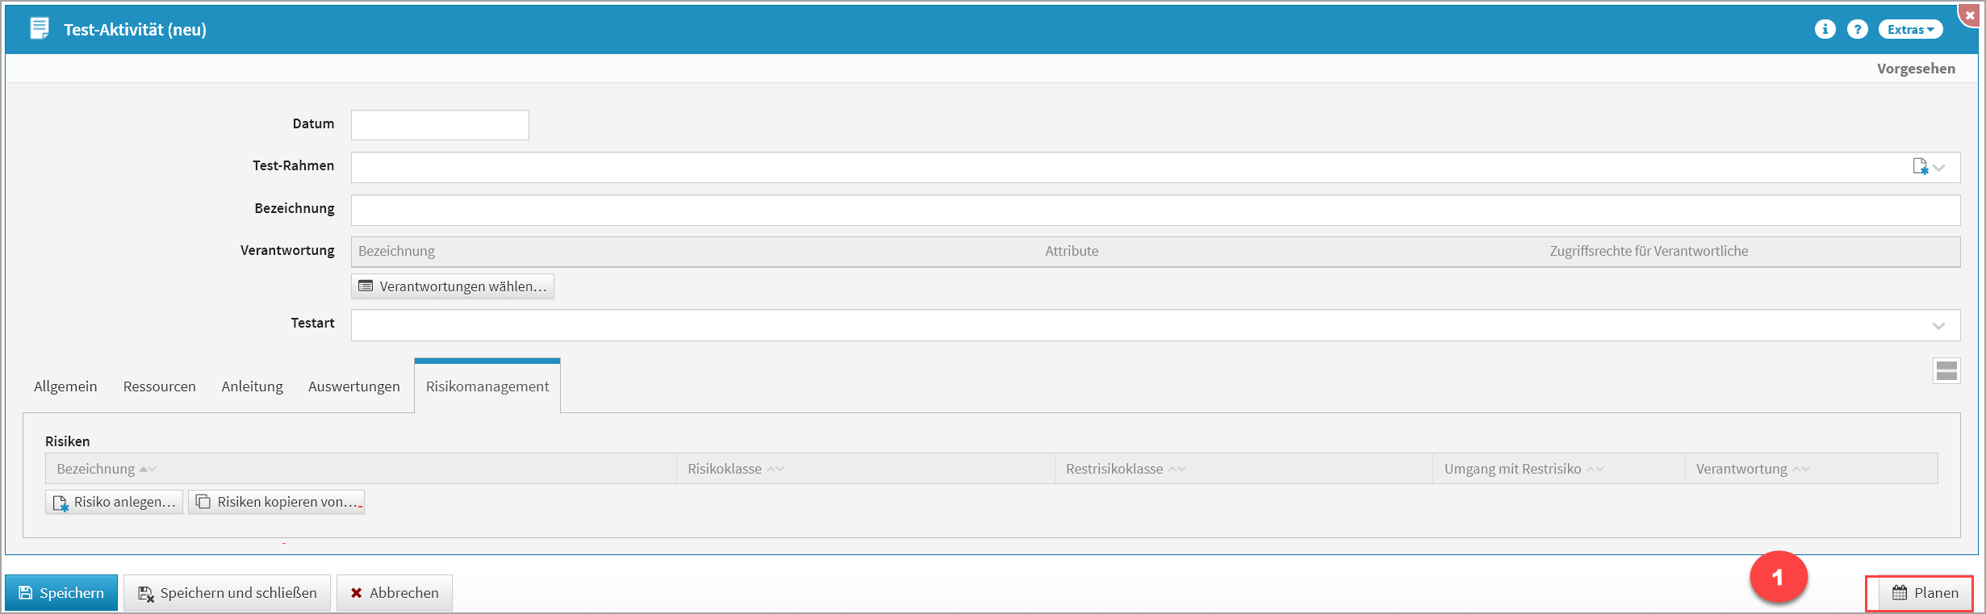This screenshot has height=614, width=1986.
Task: Open the Extras dropdown menu
Action: click(1910, 29)
